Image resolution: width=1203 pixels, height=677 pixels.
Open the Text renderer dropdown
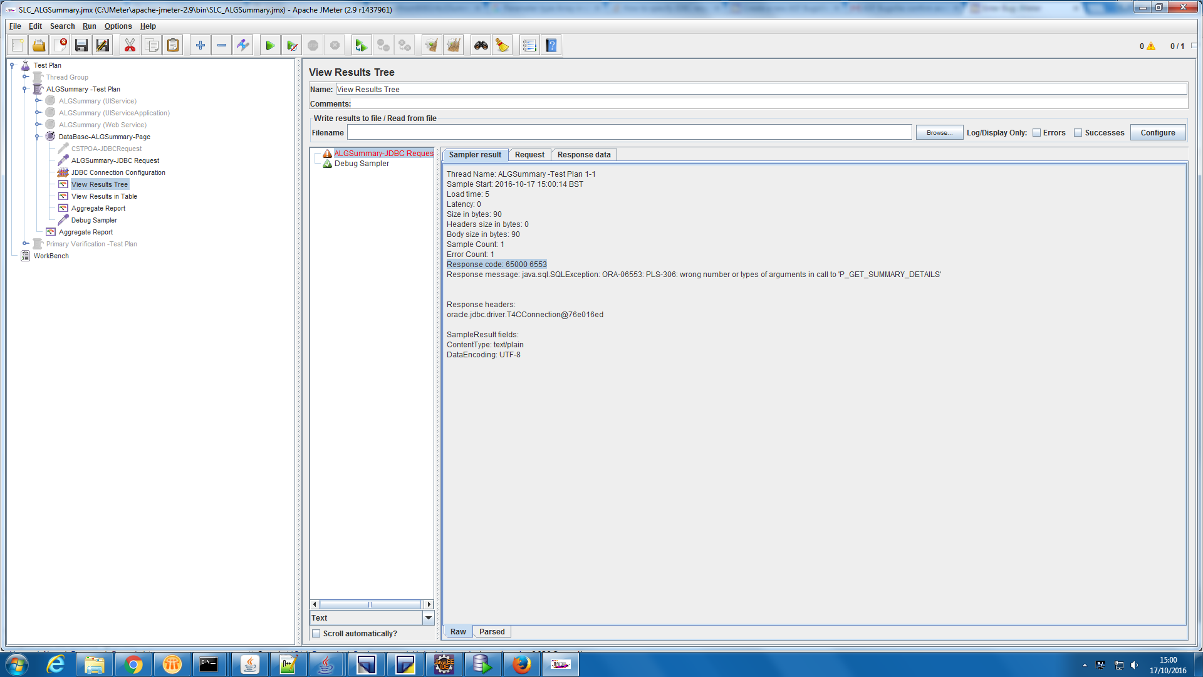(429, 618)
